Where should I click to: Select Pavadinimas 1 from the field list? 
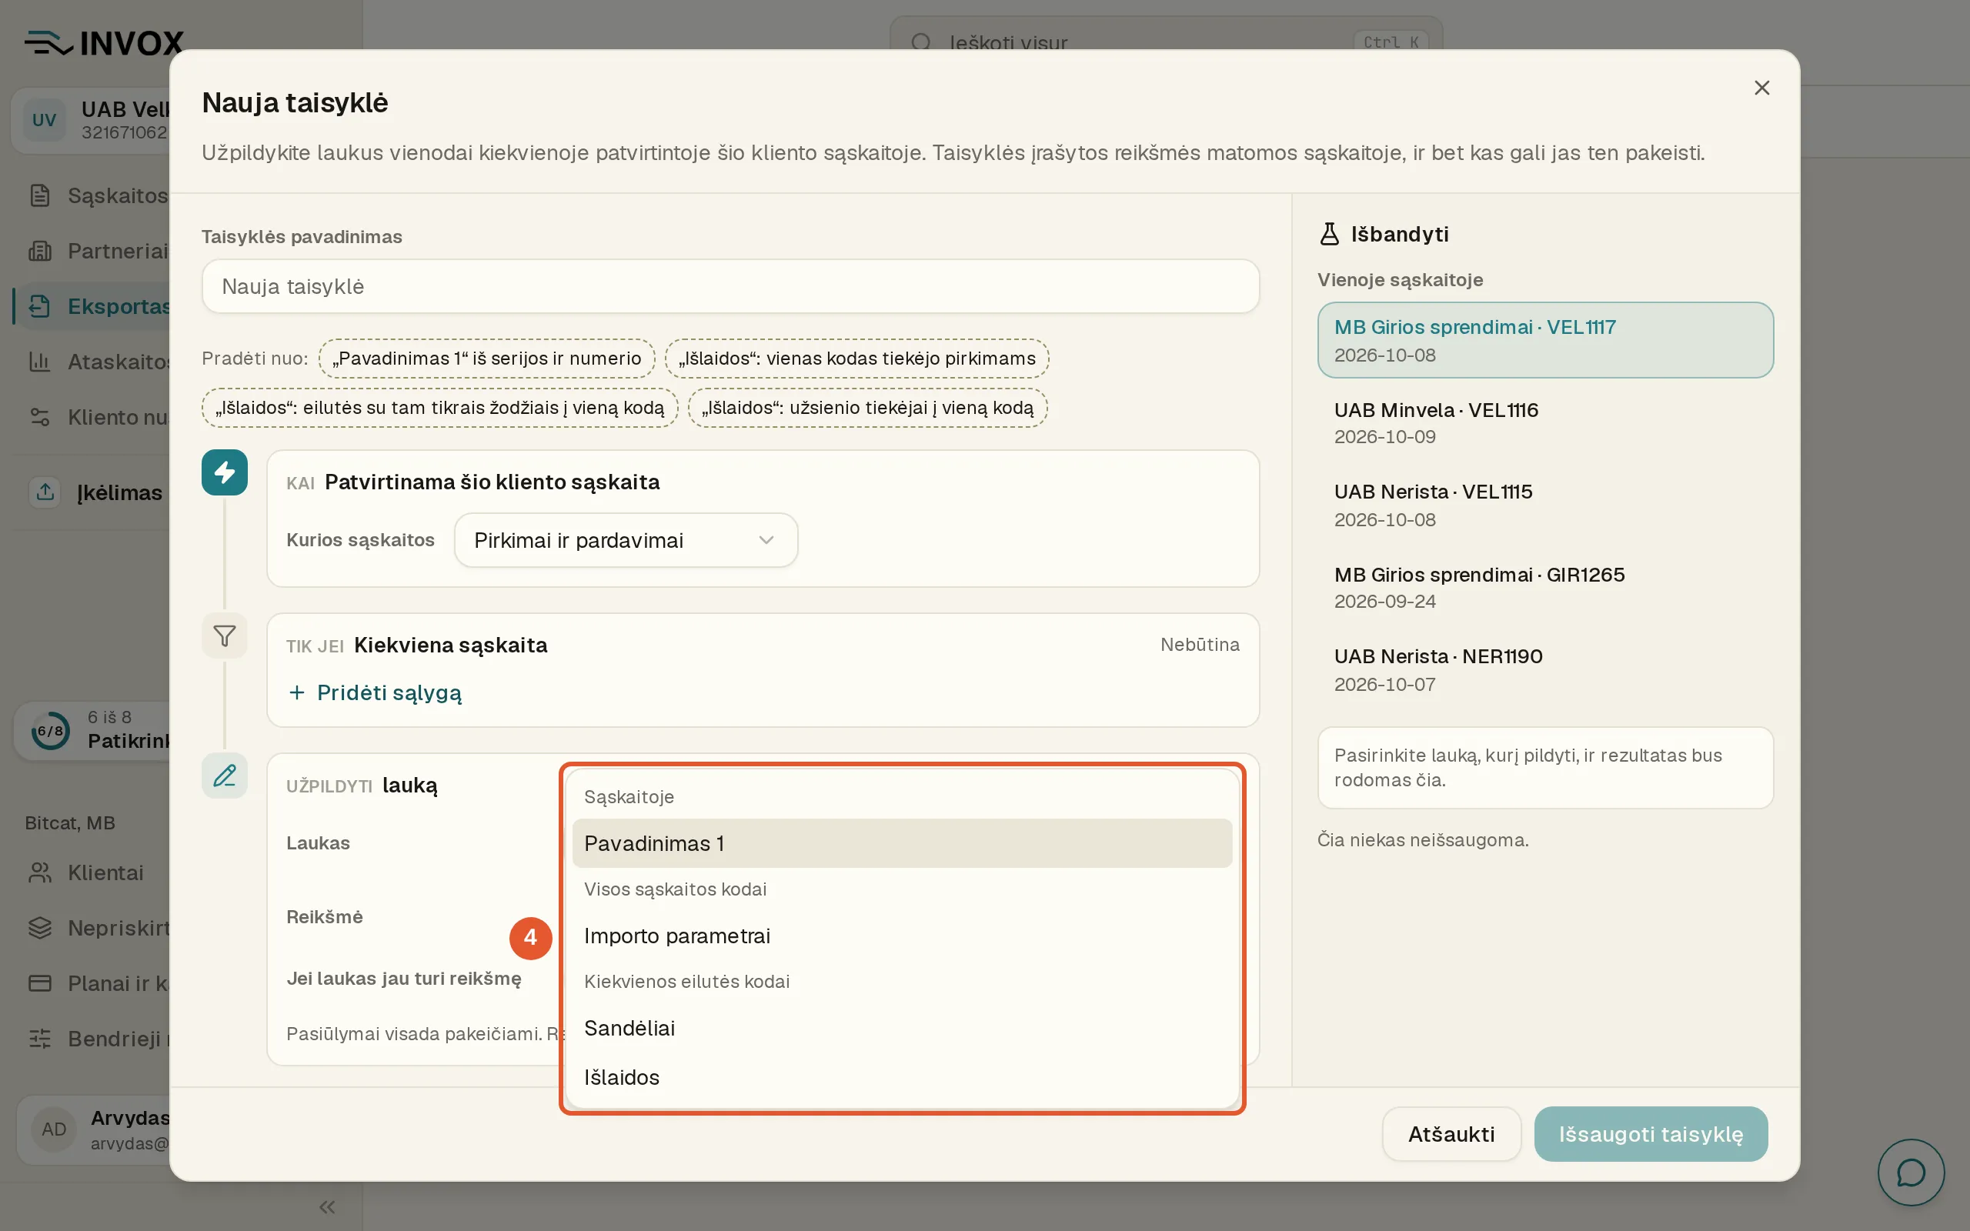click(x=902, y=843)
